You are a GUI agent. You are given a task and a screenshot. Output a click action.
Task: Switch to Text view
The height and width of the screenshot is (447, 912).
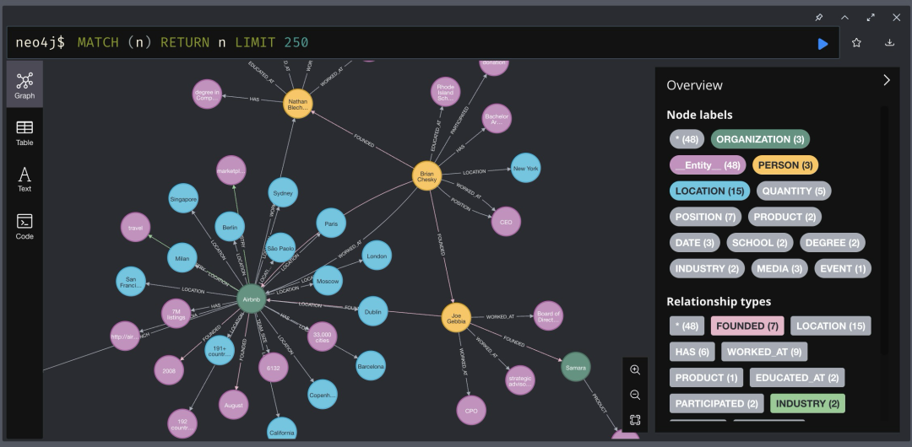(x=24, y=179)
